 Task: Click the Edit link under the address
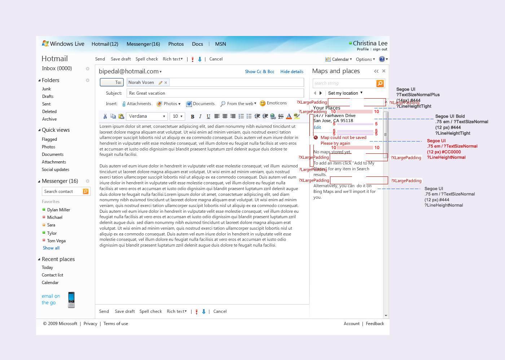317,127
